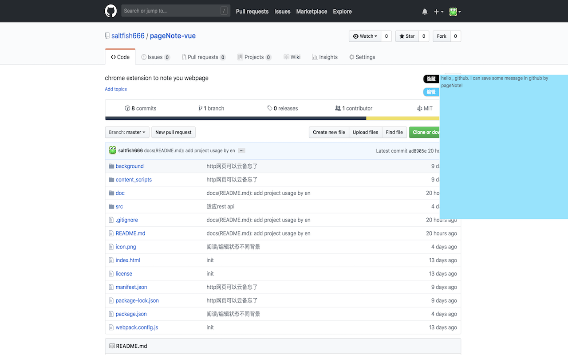Focus the Search or jump to field
Image resolution: width=568 pixels, height=355 pixels.
click(176, 11)
